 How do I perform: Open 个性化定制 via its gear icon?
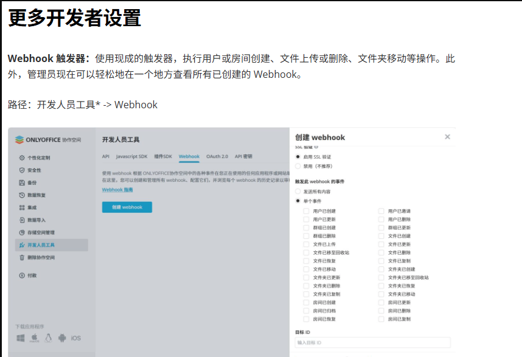point(22,158)
